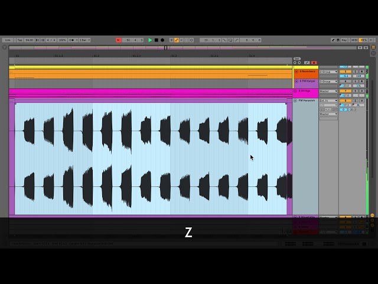Click the Re-Enable Automation icon
The image size is (378, 284).
tap(181, 40)
